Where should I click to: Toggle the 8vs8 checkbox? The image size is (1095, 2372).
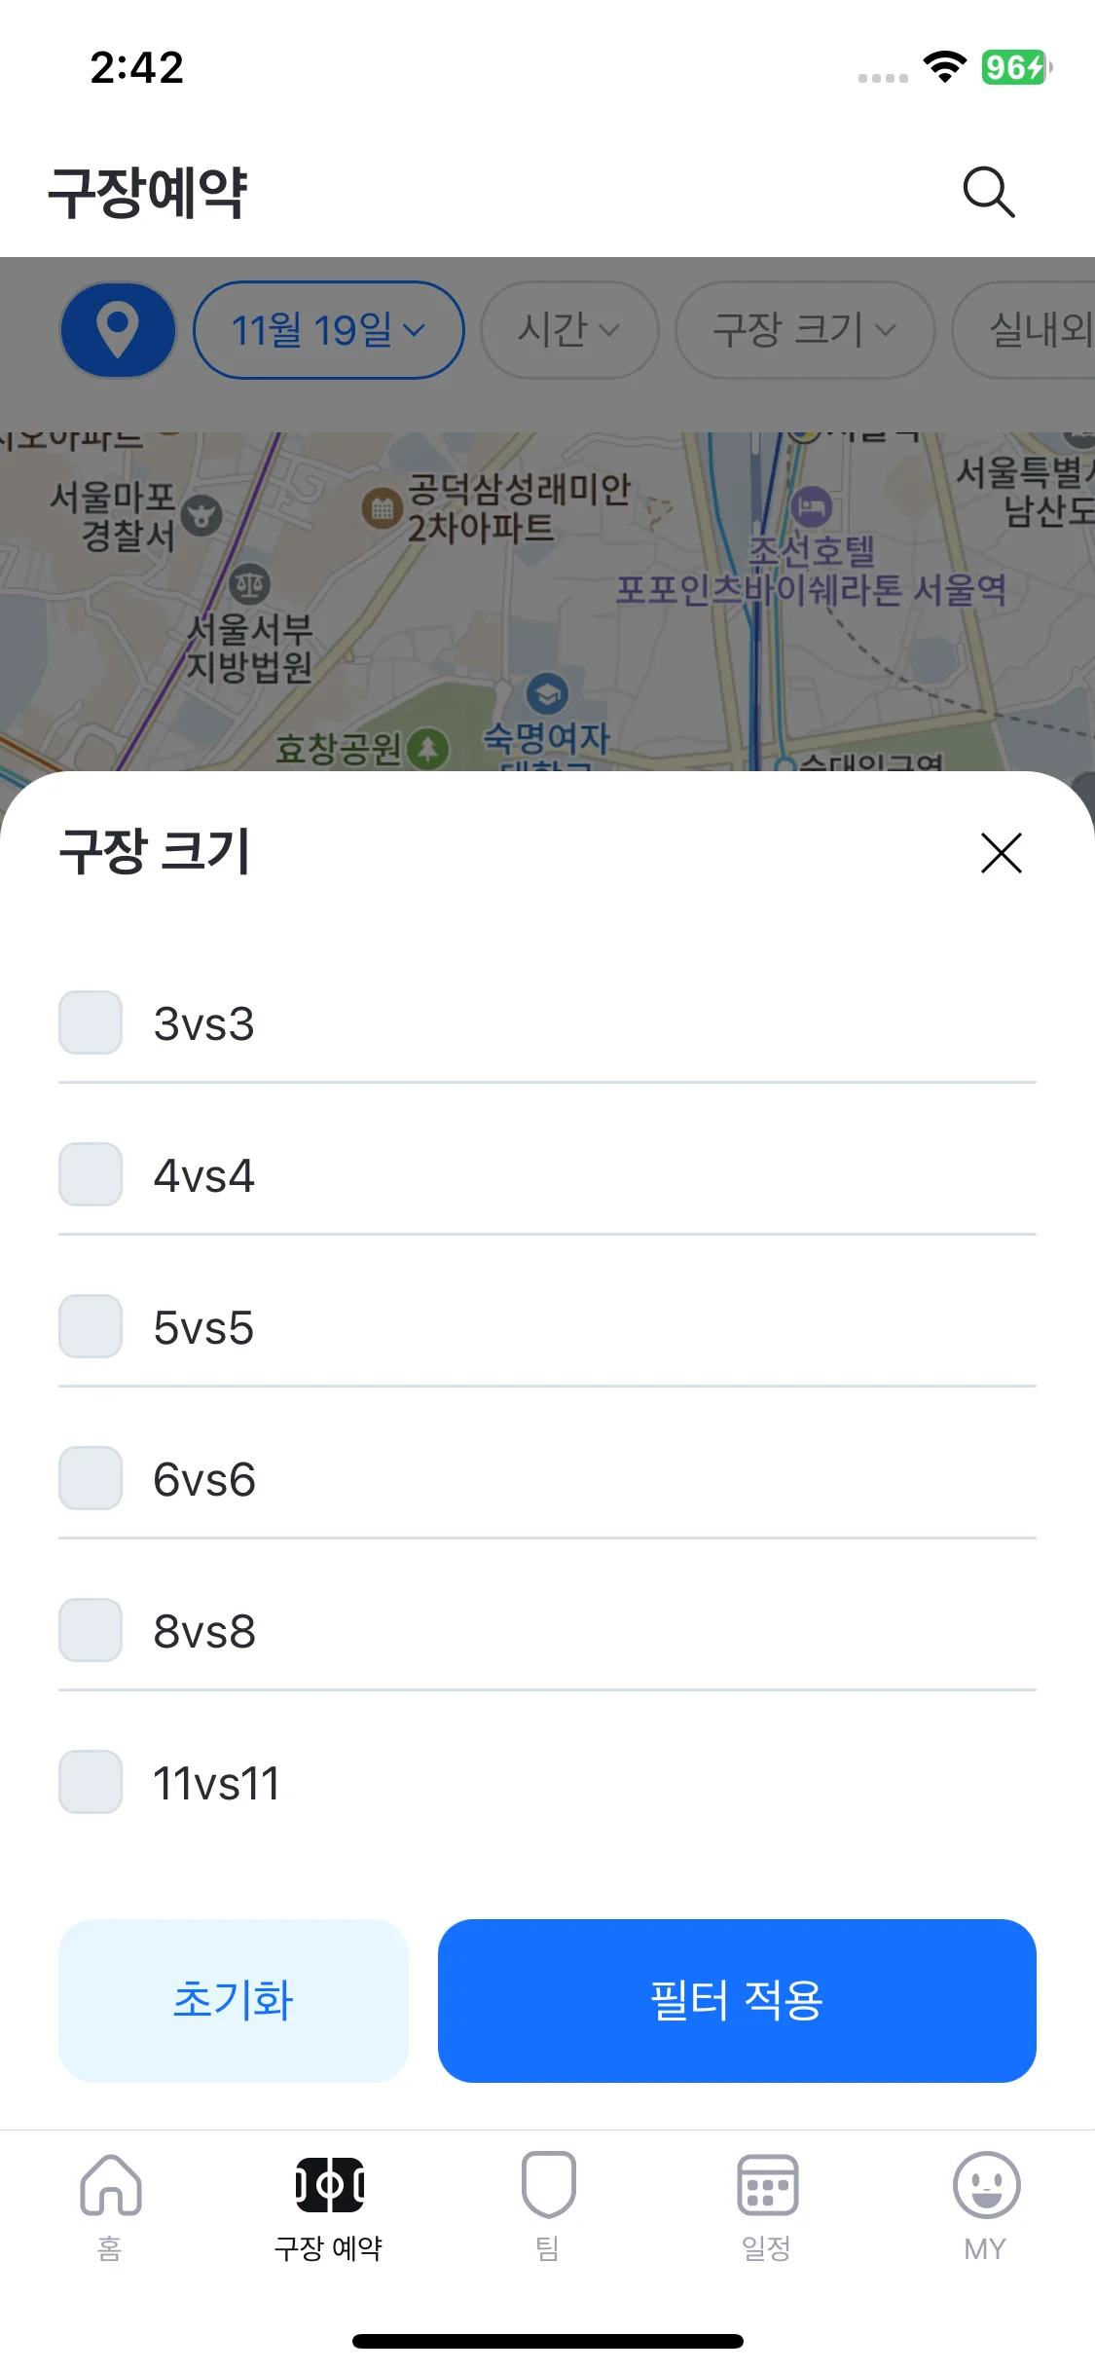coord(91,1630)
